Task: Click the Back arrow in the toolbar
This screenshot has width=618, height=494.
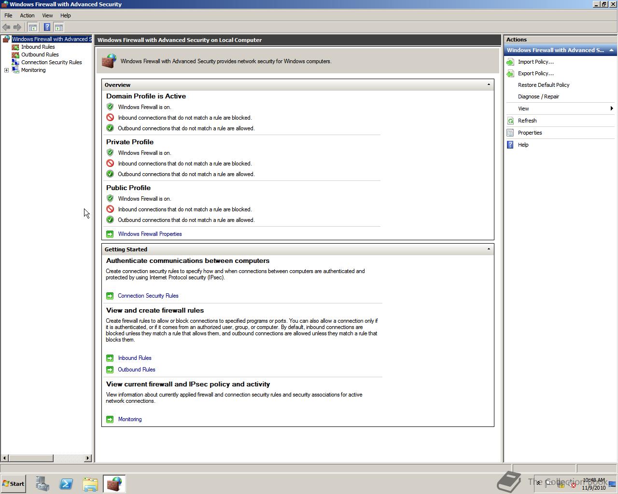Action: 6,27
